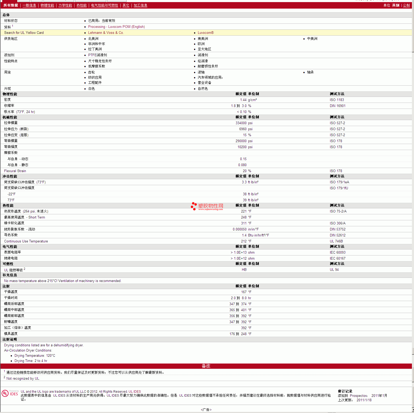Open the 力学性能 tab
This screenshot has width=414, height=413.
click(65, 5)
